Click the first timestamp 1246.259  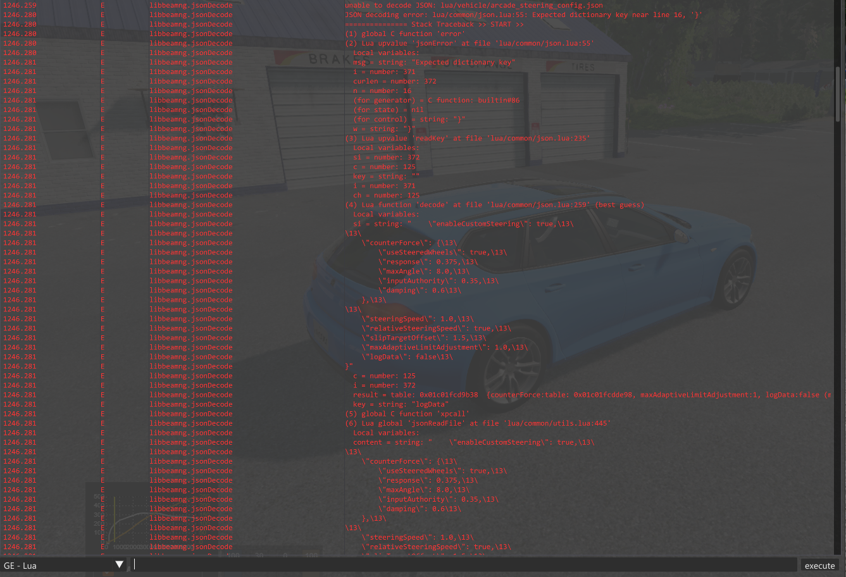pyautogui.click(x=20, y=5)
